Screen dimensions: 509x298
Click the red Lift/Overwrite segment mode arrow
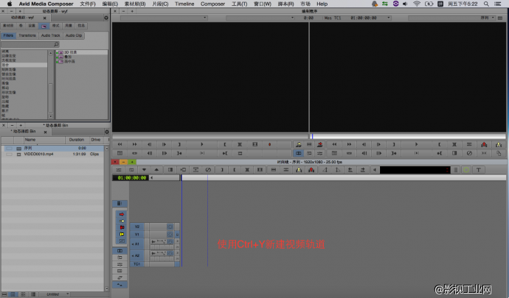pyautogui.click(x=122, y=214)
